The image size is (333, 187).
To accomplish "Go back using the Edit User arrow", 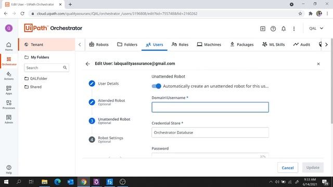I will tap(88, 64).
